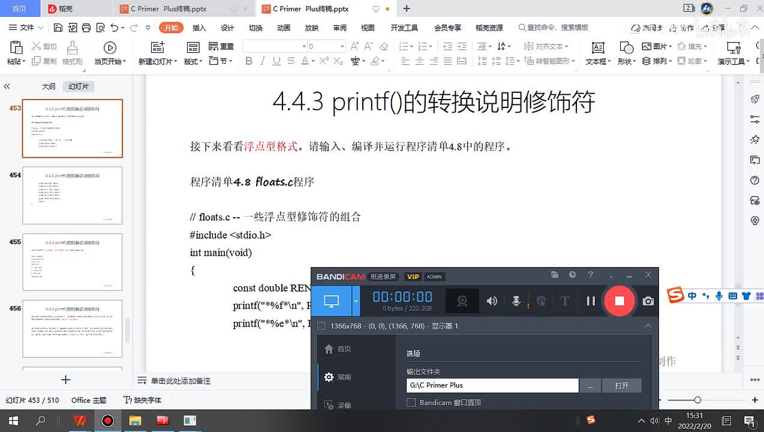Open the 排列 arrange dropdown

(656, 61)
